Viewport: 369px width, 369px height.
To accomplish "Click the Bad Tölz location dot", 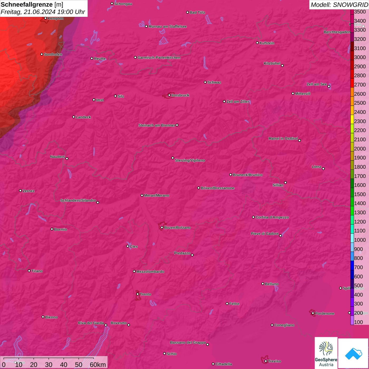I will (187, 12).
